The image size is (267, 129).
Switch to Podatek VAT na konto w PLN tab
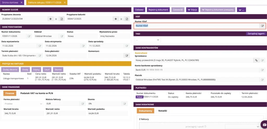click(37, 93)
